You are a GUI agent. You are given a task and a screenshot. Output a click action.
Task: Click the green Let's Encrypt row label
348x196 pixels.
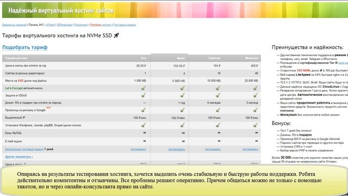click(14, 88)
